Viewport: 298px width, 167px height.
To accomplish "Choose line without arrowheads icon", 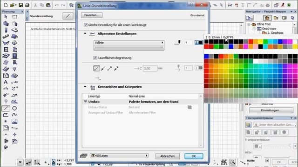I will [x=96, y=68].
